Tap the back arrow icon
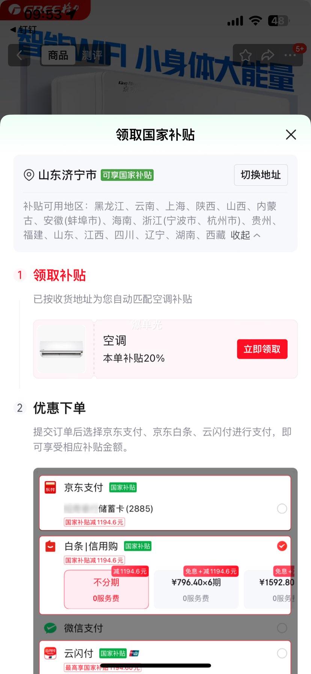 (19, 55)
